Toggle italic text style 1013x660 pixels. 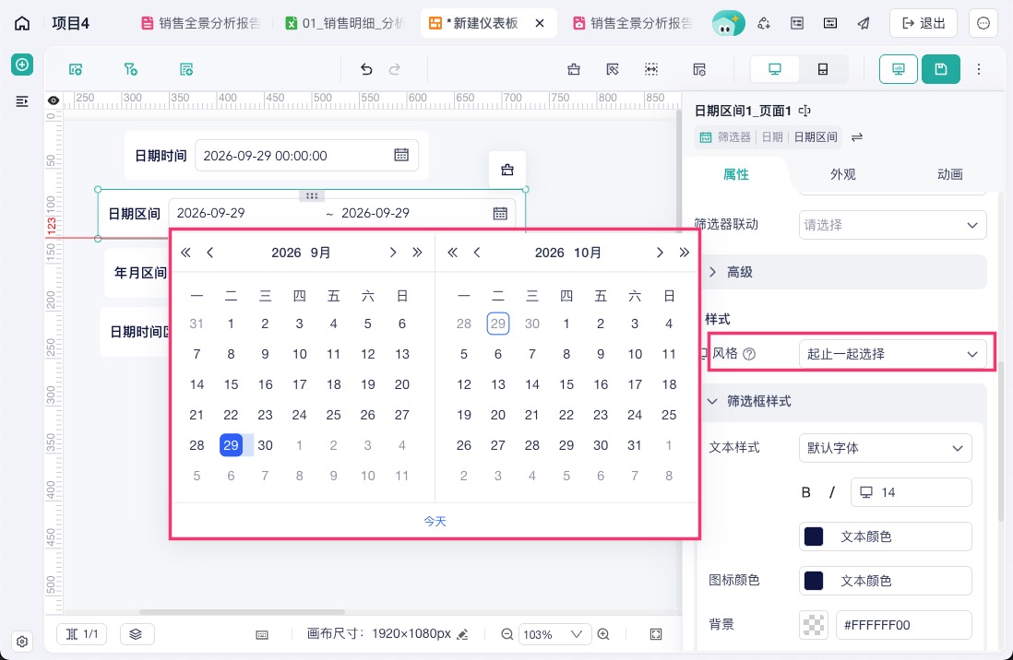click(x=832, y=493)
